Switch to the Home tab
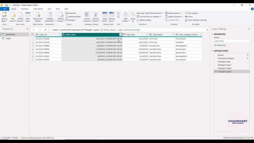Image resolution: width=254 pixels, height=143 pixels. point(14,9)
